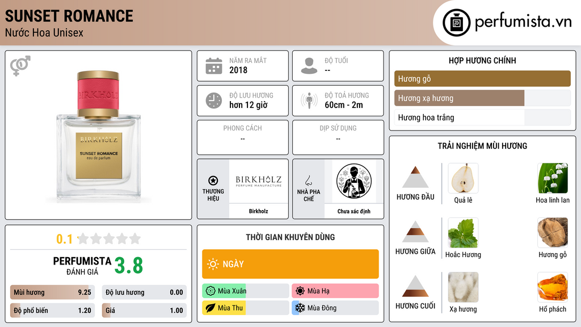Image resolution: width=581 pixels, height=327 pixels.
Task: Click the Quả lê pear note thumbnail
Action: pyautogui.click(x=463, y=178)
